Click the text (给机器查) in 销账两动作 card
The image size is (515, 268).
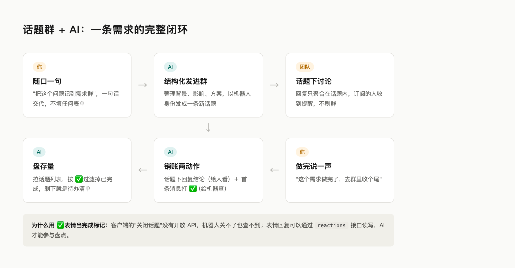tap(212, 188)
